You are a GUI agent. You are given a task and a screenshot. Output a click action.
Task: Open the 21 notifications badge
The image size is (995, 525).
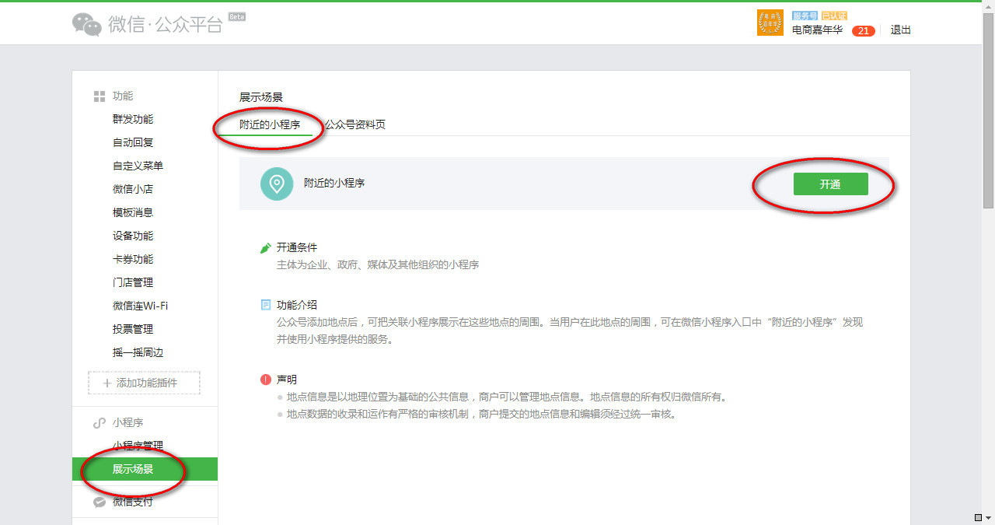tap(864, 31)
